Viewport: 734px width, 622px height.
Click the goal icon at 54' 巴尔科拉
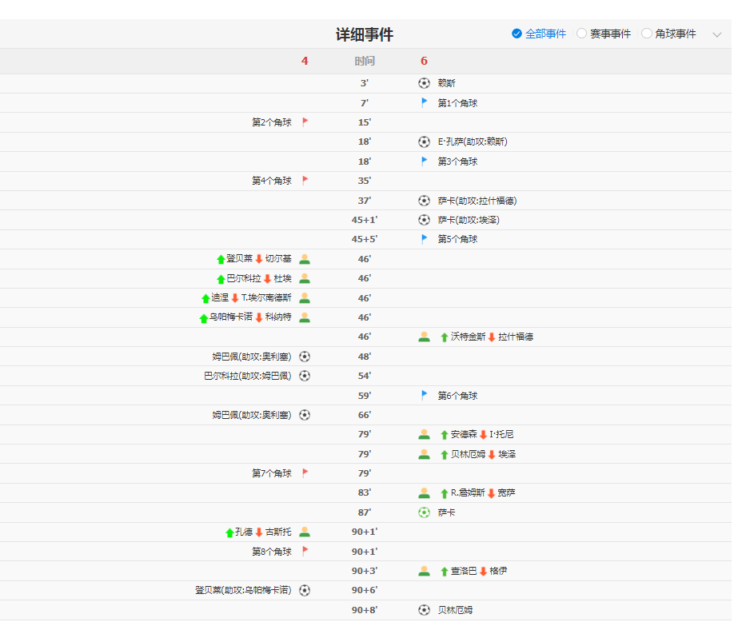point(305,376)
